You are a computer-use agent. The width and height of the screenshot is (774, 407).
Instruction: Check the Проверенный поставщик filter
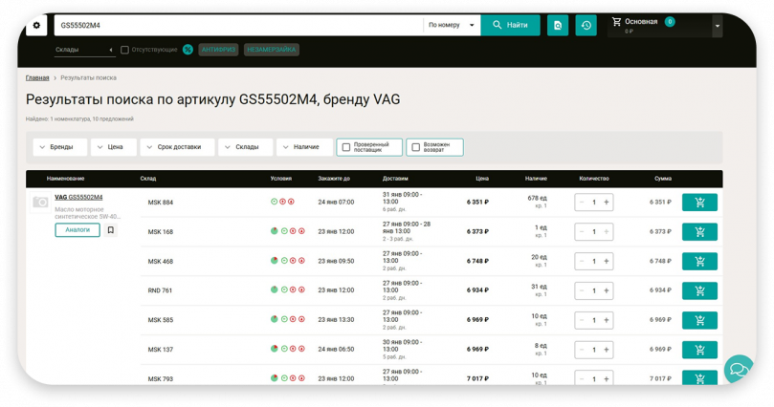(346, 147)
